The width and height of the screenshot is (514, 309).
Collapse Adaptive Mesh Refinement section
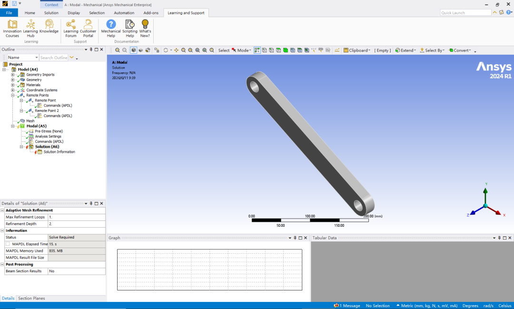pos(2,210)
